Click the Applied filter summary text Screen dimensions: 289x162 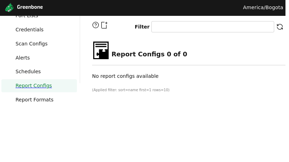point(131,90)
